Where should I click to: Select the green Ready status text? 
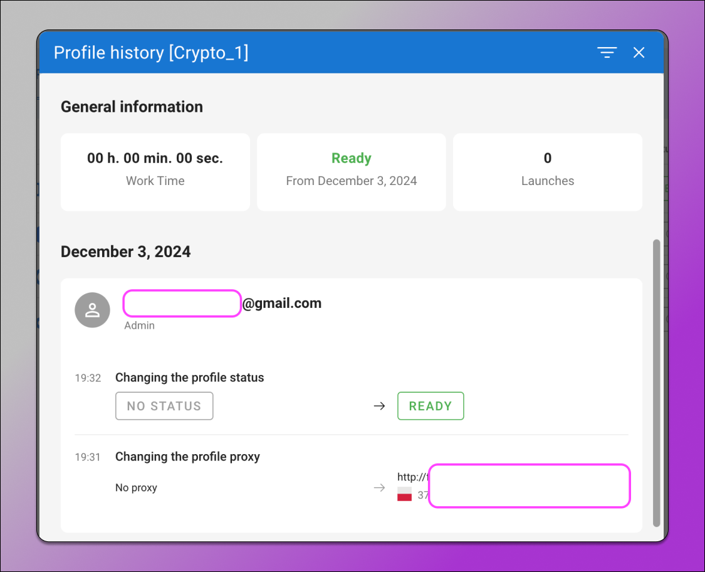[351, 158]
